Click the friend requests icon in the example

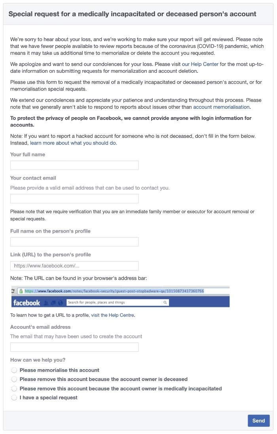46,303
